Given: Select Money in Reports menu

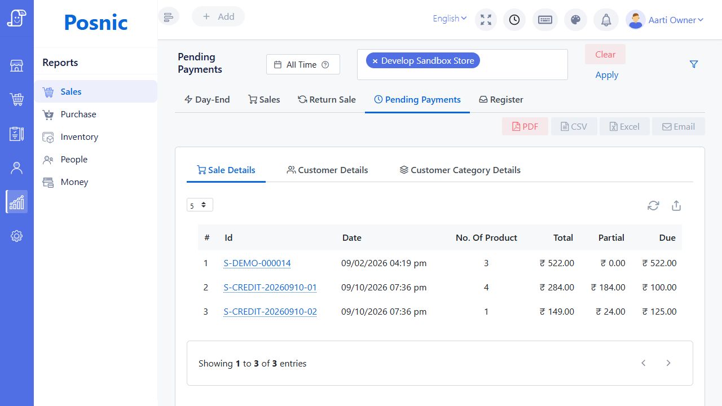Looking at the screenshot, I should pyautogui.click(x=95, y=182).
